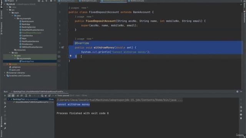Open the Notifications tool window

244,17
